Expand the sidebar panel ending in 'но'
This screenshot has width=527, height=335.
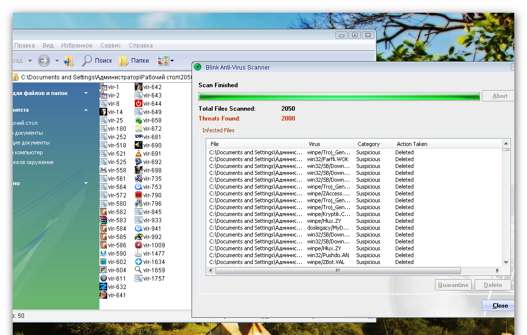click(86, 183)
